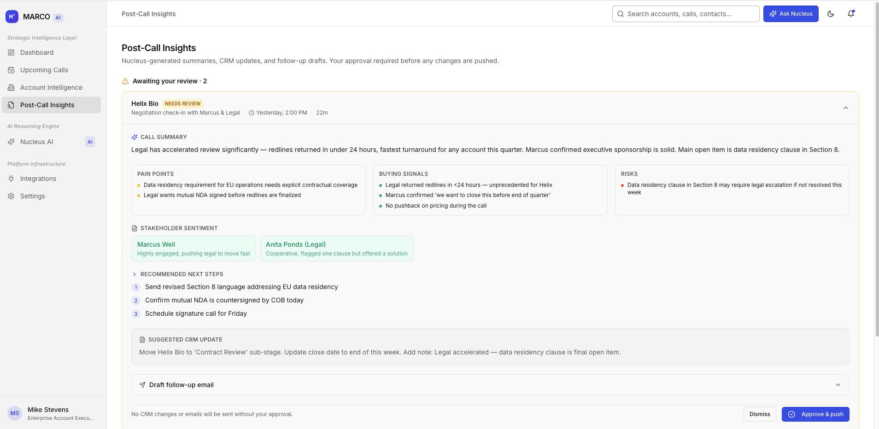Collapse the Helix Bio card chevron

click(845, 108)
